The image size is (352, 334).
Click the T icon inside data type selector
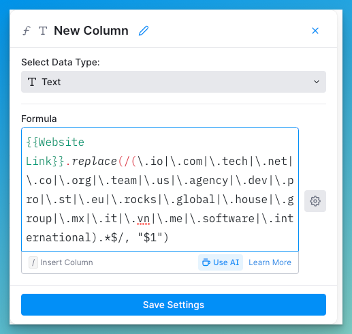[32, 82]
